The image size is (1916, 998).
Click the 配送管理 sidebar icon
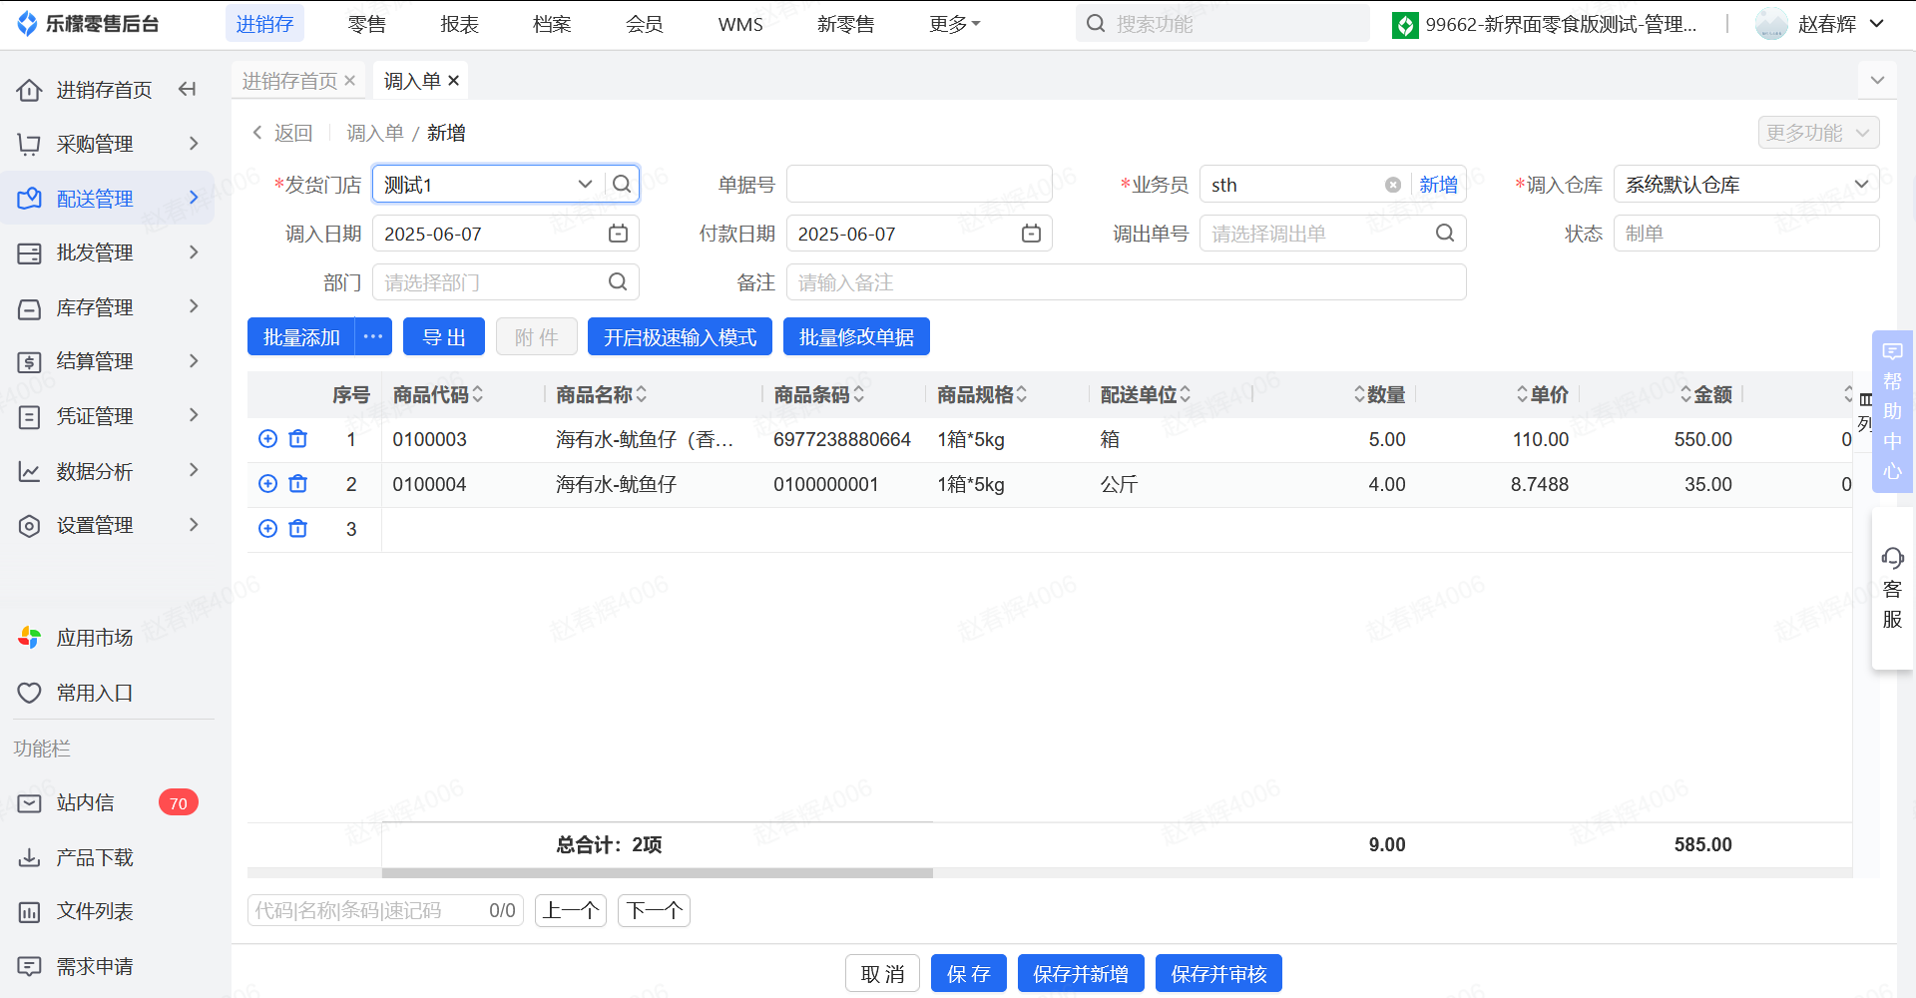[x=29, y=199]
